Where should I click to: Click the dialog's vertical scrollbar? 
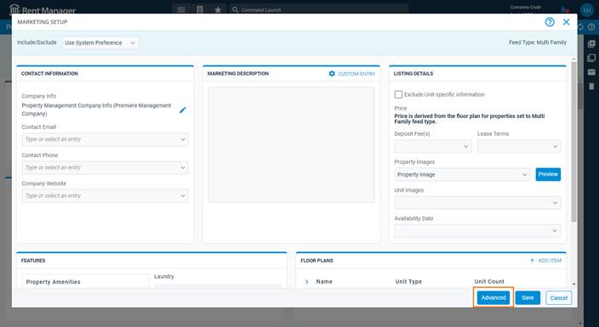click(573, 141)
